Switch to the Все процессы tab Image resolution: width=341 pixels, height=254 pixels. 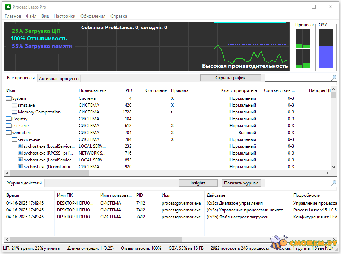tap(21, 78)
